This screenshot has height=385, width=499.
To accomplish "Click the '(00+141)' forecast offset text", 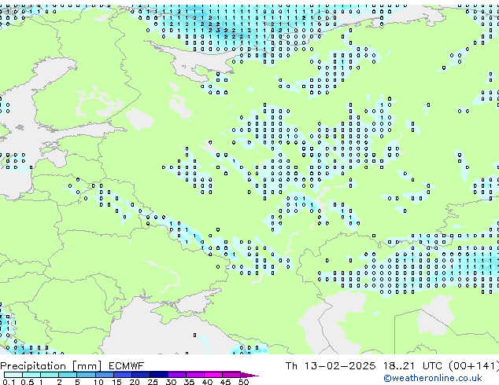I will [x=474, y=366].
